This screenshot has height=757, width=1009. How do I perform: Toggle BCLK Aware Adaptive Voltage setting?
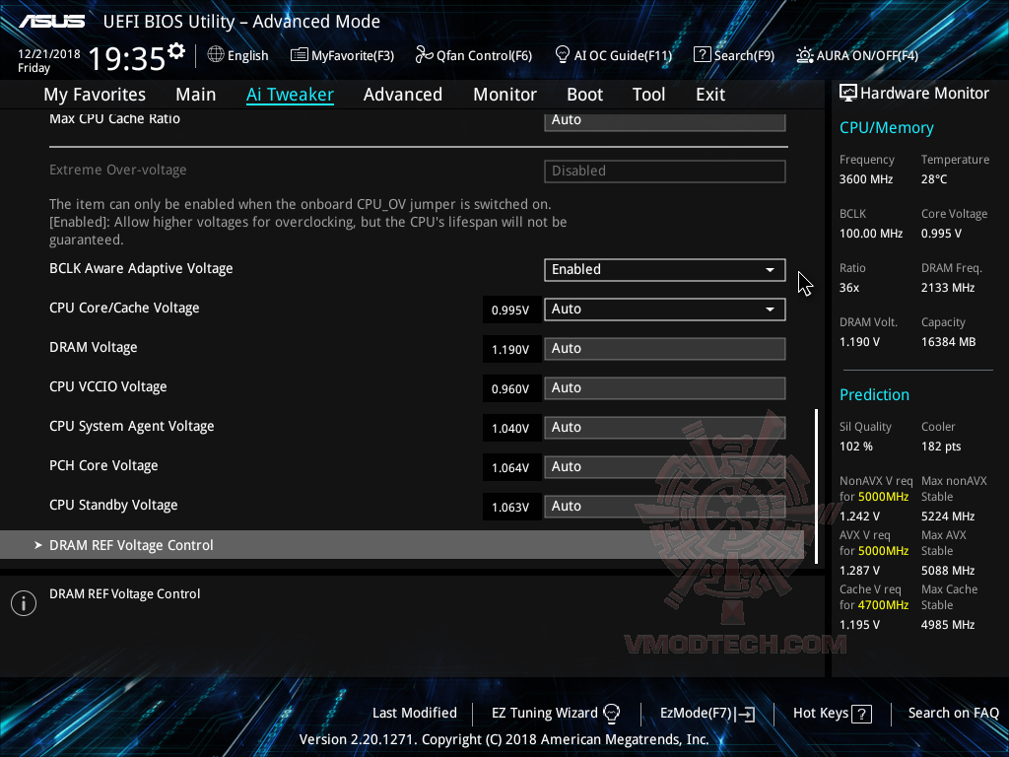[x=664, y=269]
